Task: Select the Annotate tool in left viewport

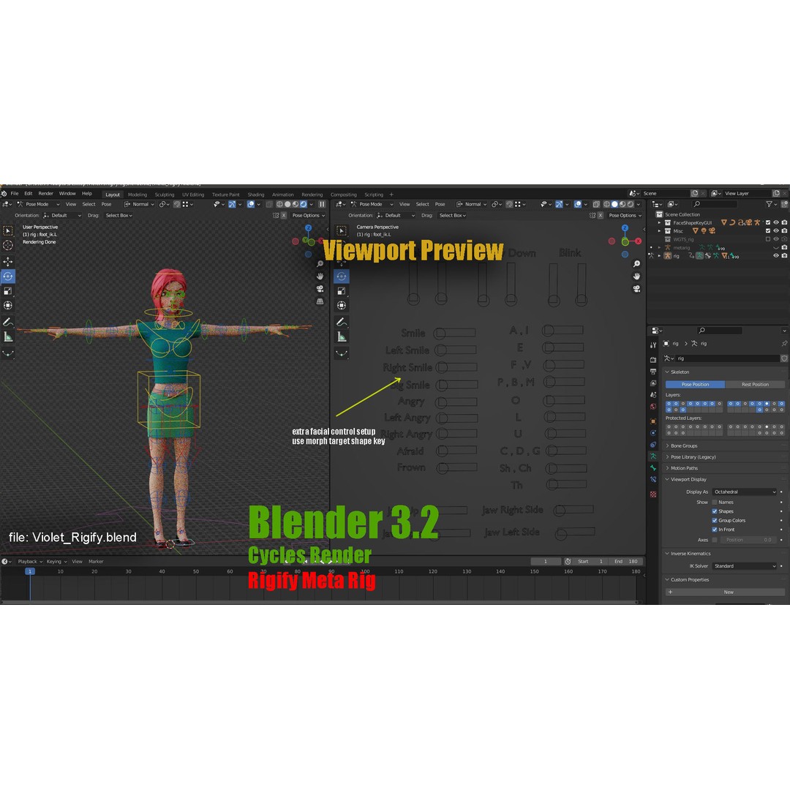Action: click(x=8, y=322)
